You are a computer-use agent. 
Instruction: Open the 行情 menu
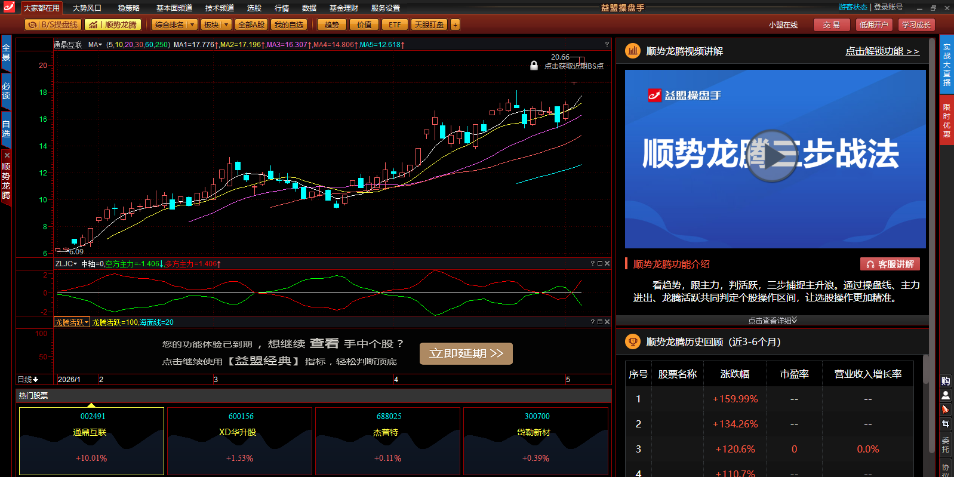point(282,8)
